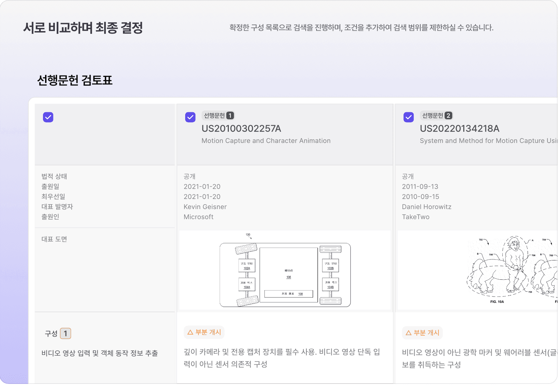The width and height of the screenshot is (559, 386).
Task: Open the FIG. 10A horse rider drawing
Action: (x=478, y=270)
